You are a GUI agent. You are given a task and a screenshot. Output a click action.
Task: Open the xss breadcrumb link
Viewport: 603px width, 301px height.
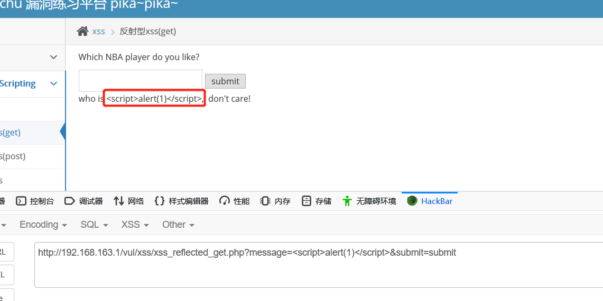[x=98, y=32]
